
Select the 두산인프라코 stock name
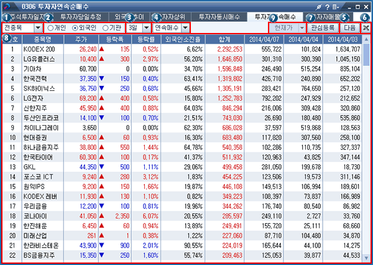click(41, 118)
